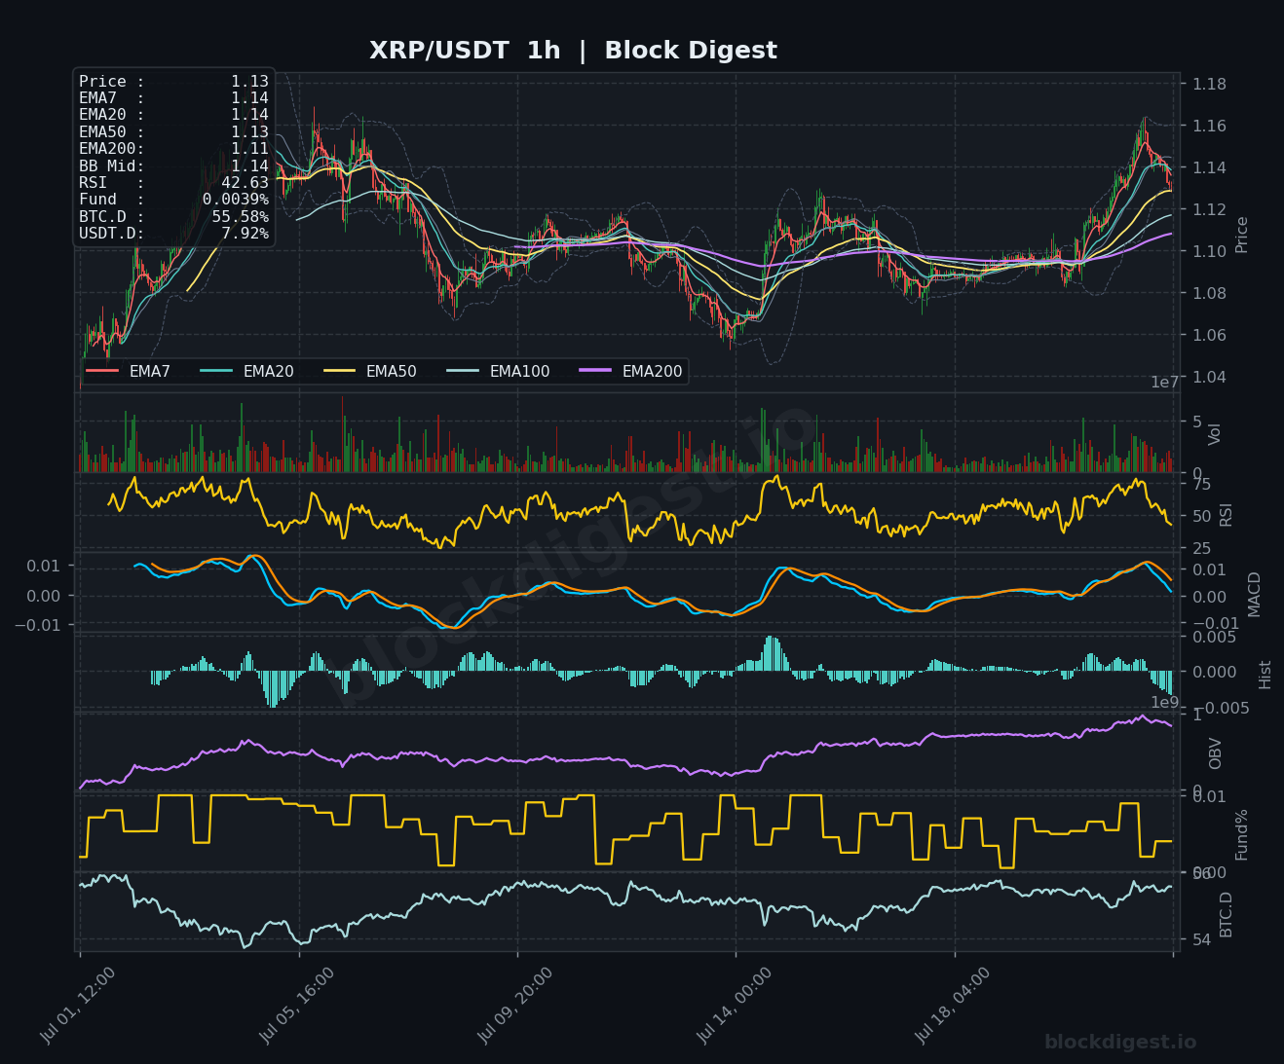
Task: Click the EMA7 1.14 row in info box
Action: tap(173, 98)
